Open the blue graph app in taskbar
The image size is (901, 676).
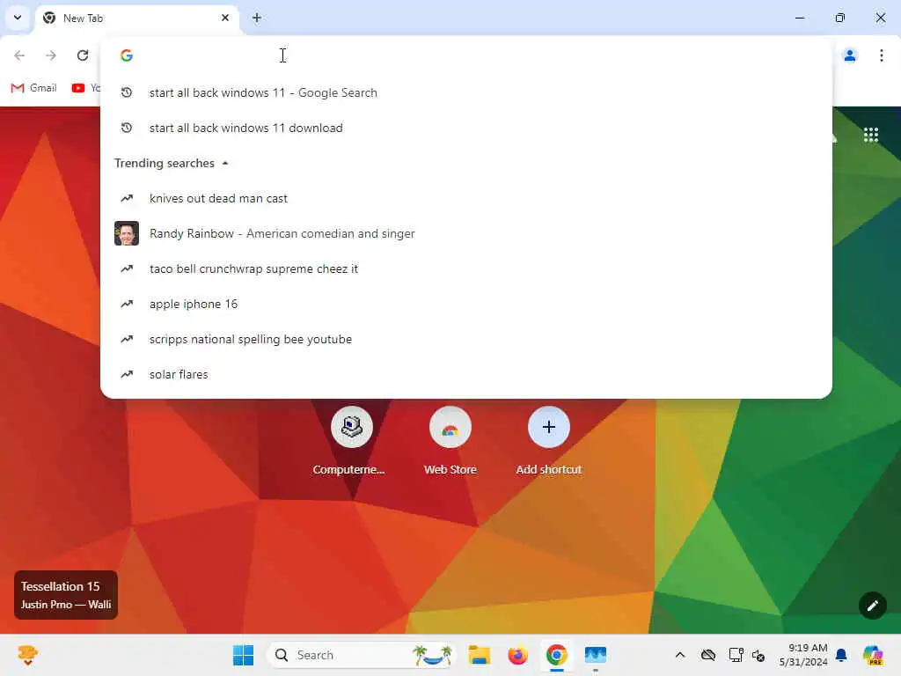tap(596, 655)
